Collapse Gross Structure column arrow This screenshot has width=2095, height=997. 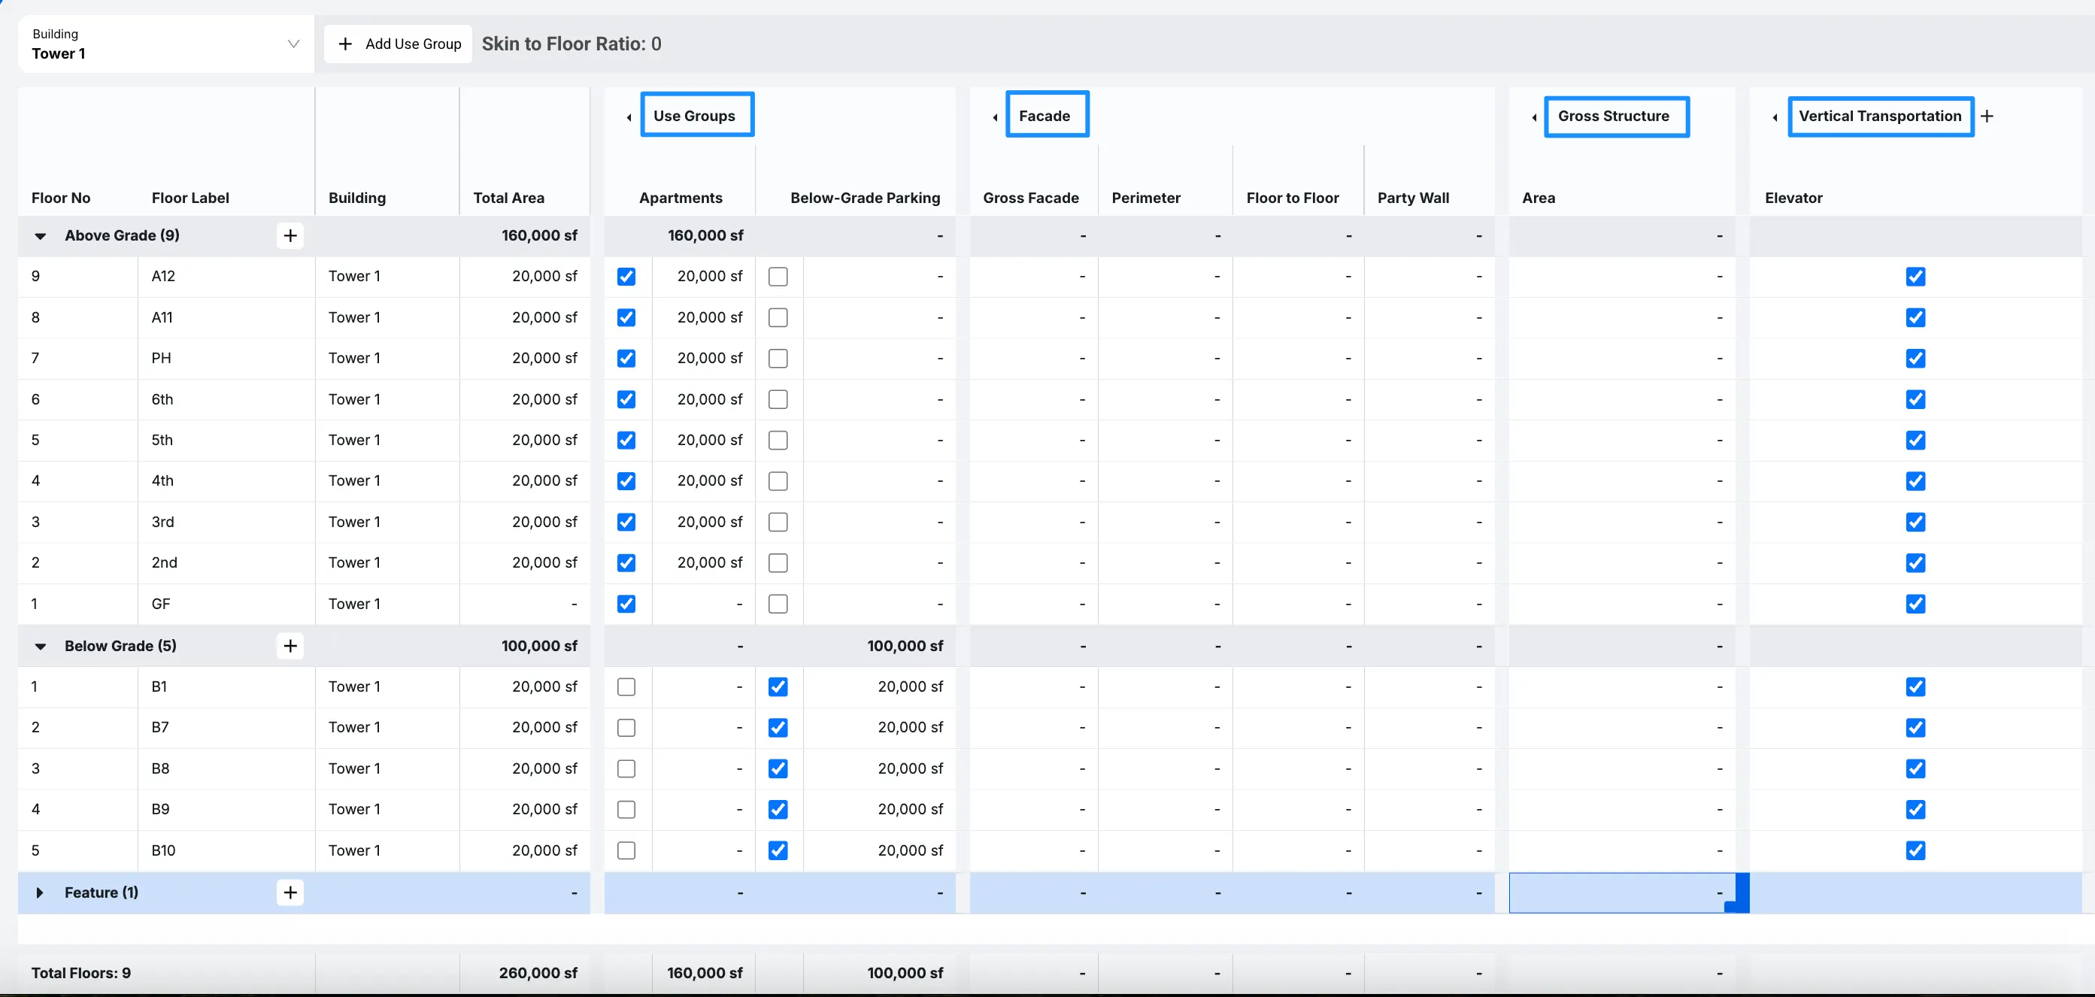[1534, 117]
